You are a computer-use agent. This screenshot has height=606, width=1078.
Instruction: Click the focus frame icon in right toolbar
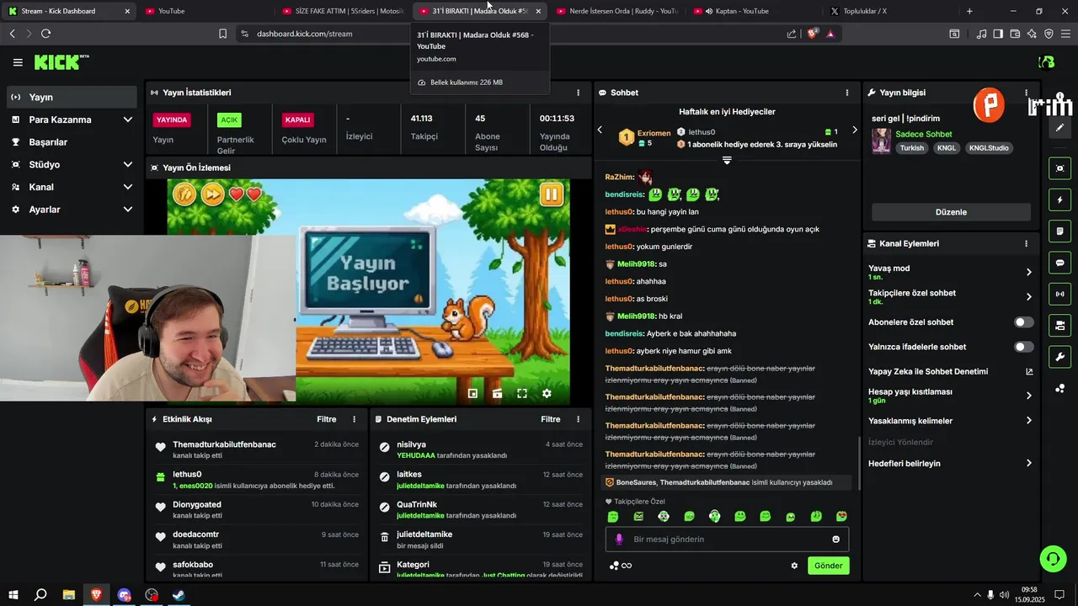coord(1059,168)
